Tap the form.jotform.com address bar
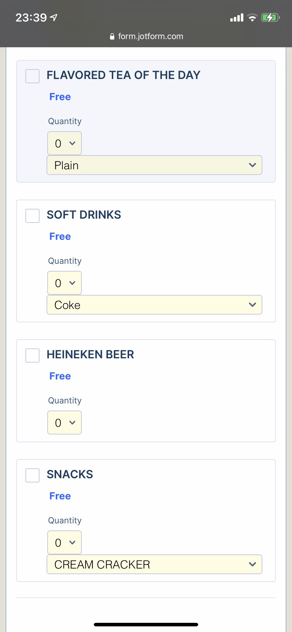This screenshot has height=632, width=292. coord(146,36)
